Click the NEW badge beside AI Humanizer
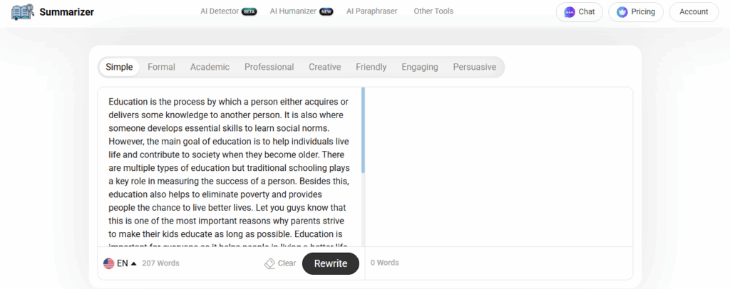The width and height of the screenshot is (730, 289). (326, 11)
